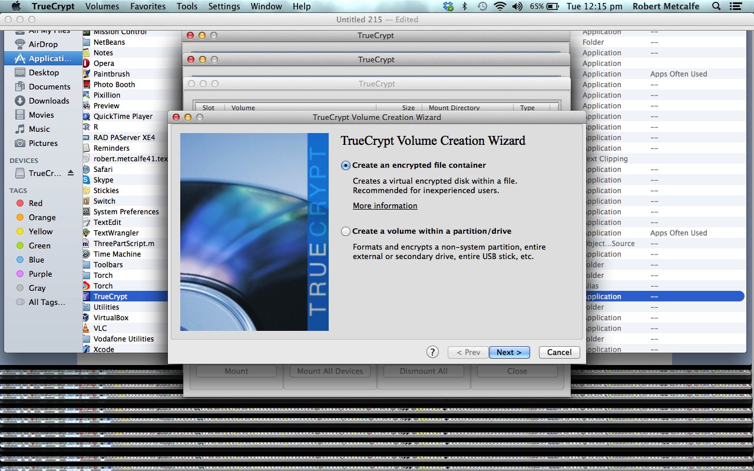Select the Skype app icon in list

coord(87,180)
